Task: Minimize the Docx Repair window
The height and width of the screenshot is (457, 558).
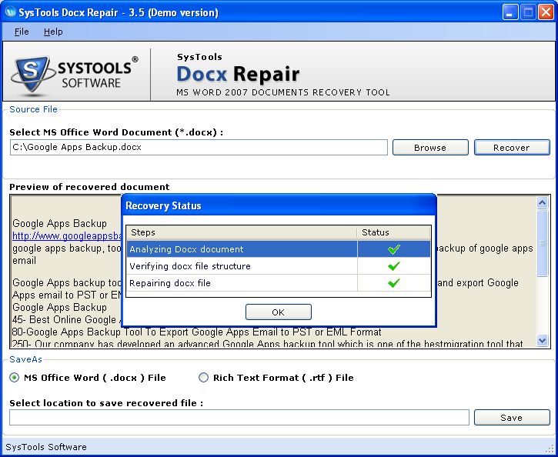Action: coord(510,12)
